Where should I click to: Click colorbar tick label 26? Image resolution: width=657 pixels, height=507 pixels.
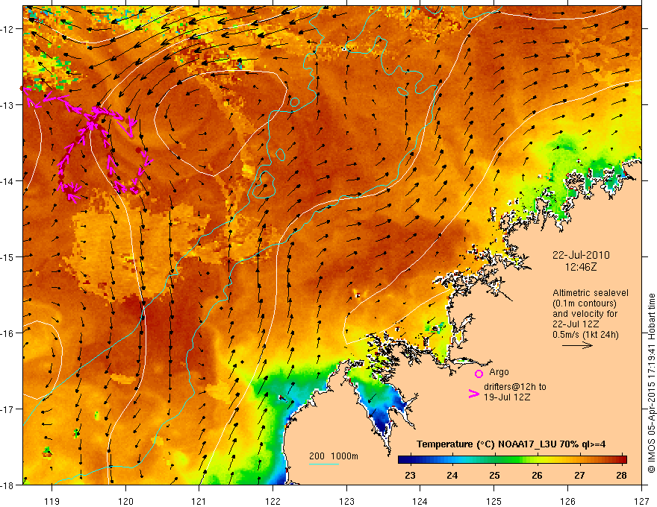tap(537, 475)
